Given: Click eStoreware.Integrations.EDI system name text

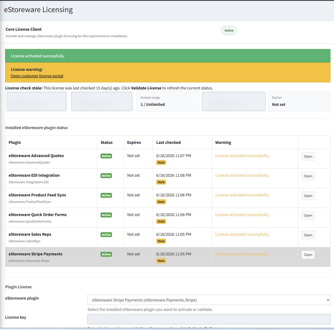Looking at the screenshot, I should 28,182.
